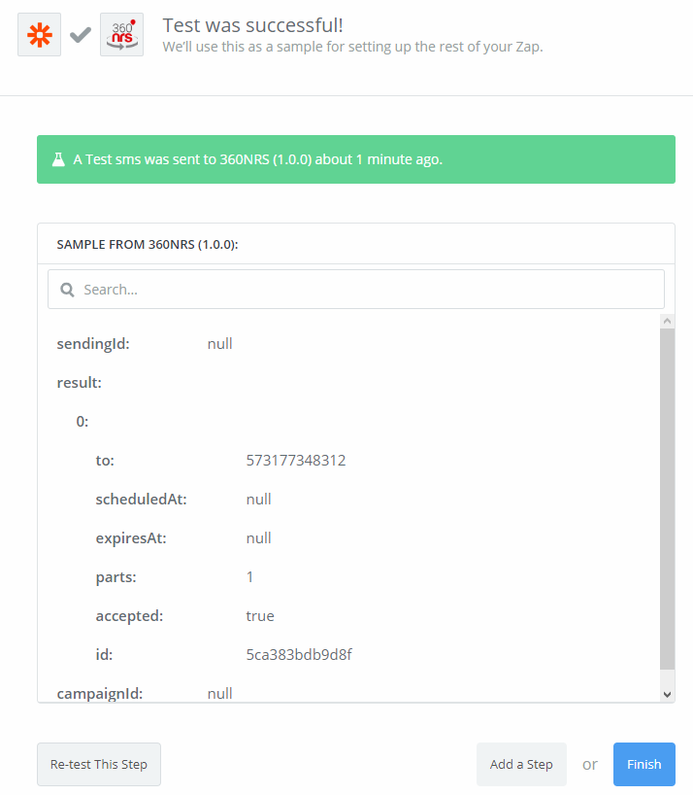Click the campaignId field label
This screenshot has width=693, height=795.
pos(99,693)
